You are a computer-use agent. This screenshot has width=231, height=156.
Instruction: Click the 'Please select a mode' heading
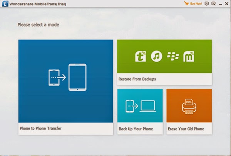[38, 25]
